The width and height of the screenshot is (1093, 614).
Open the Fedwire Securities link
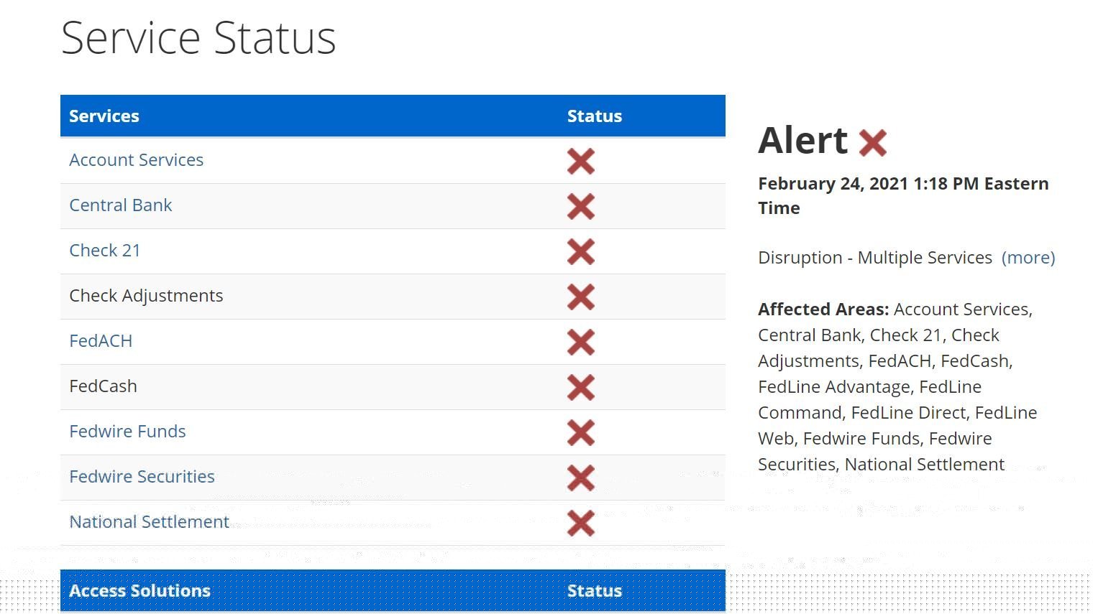pyautogui.click(x=142, y=476)
